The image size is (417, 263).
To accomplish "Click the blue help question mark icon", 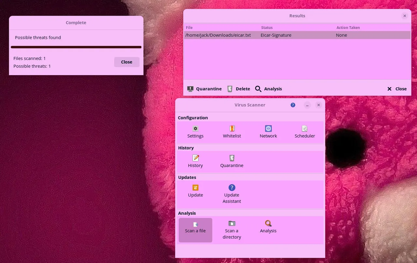I will [293, 105].
